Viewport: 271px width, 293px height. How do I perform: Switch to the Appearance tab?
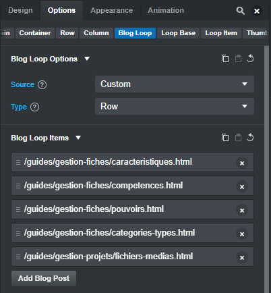(x=111, y=10)
